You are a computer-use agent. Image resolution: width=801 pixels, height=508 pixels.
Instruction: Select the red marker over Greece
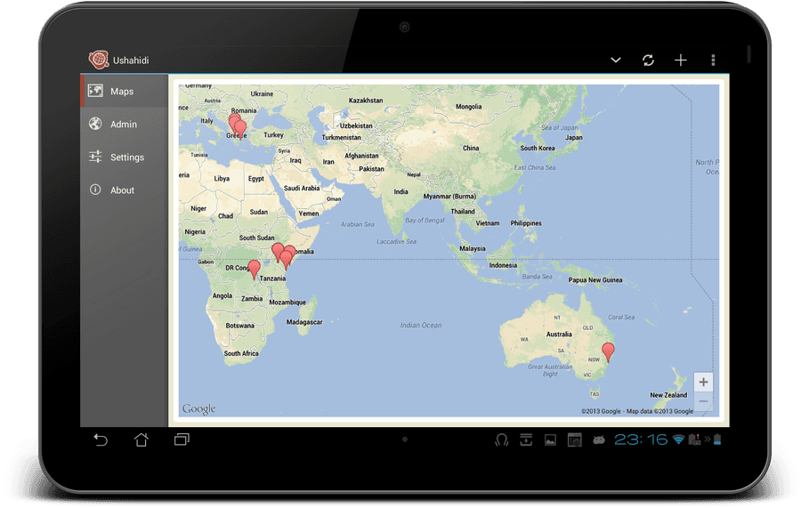pos(240,130)
